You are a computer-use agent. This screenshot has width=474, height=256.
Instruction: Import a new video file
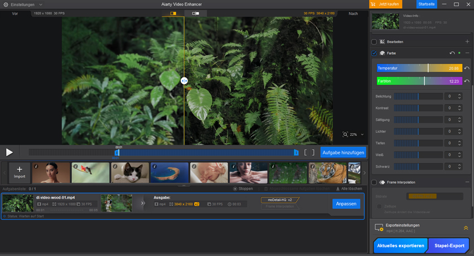point(20,173)
